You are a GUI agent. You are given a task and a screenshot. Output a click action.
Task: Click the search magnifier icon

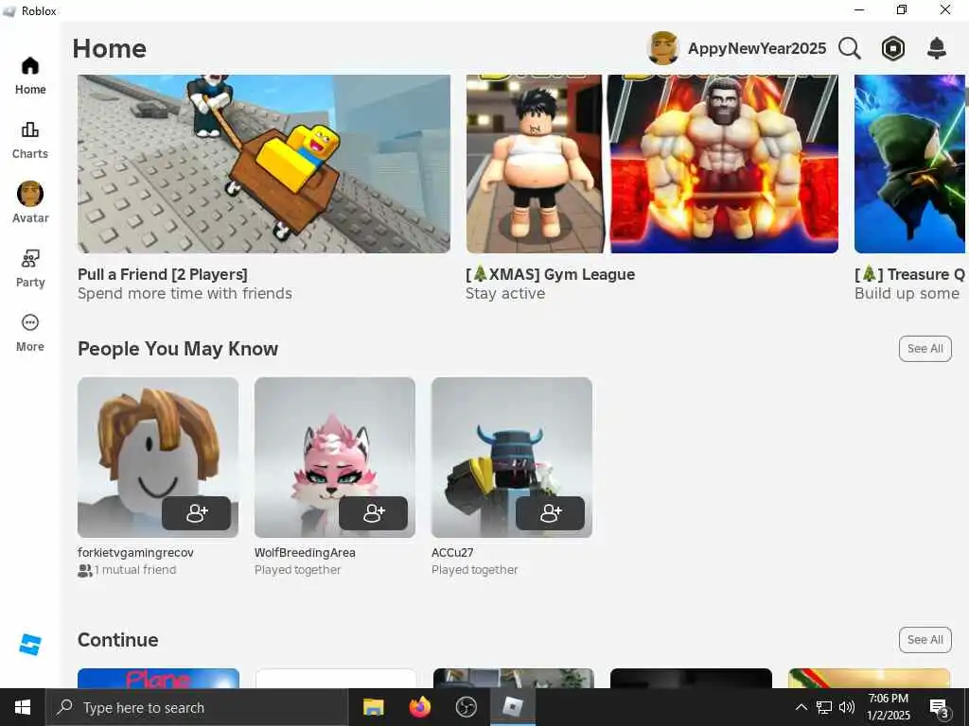click(x=850, y=48)
